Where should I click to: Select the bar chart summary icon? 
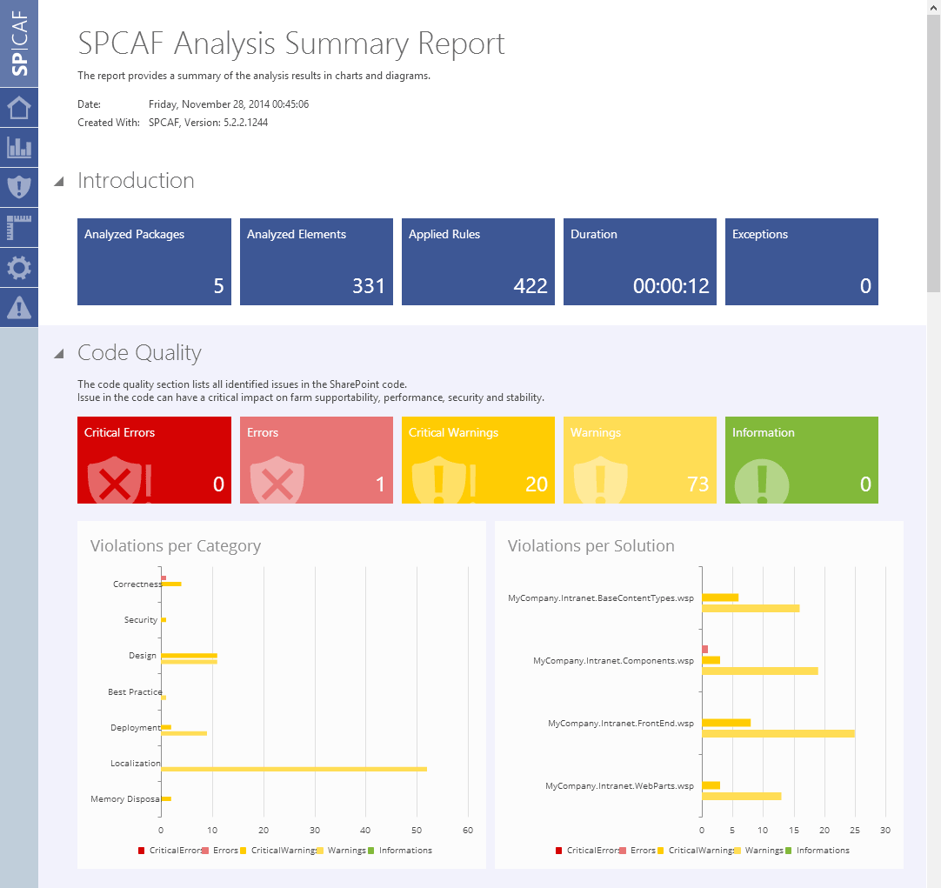click(18, 148)
